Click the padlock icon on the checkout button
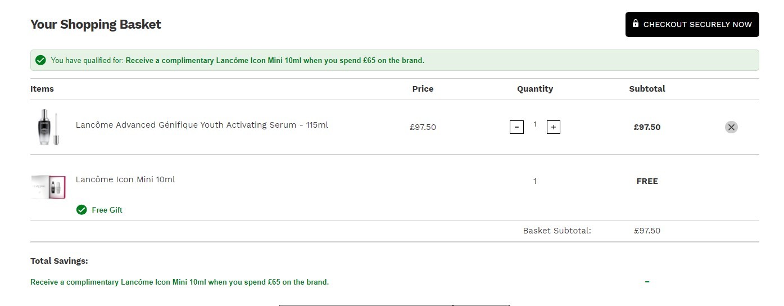This screenshot has height=306, width=784. [635, 24]
